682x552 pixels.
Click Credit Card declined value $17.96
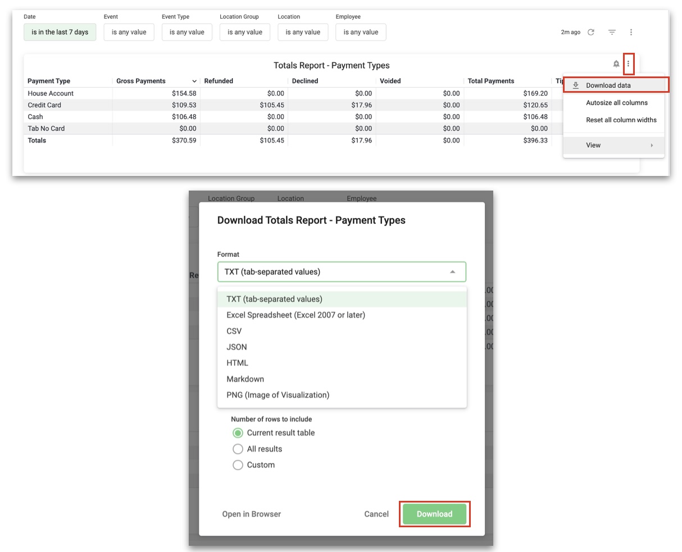click(x=362, y=105)
